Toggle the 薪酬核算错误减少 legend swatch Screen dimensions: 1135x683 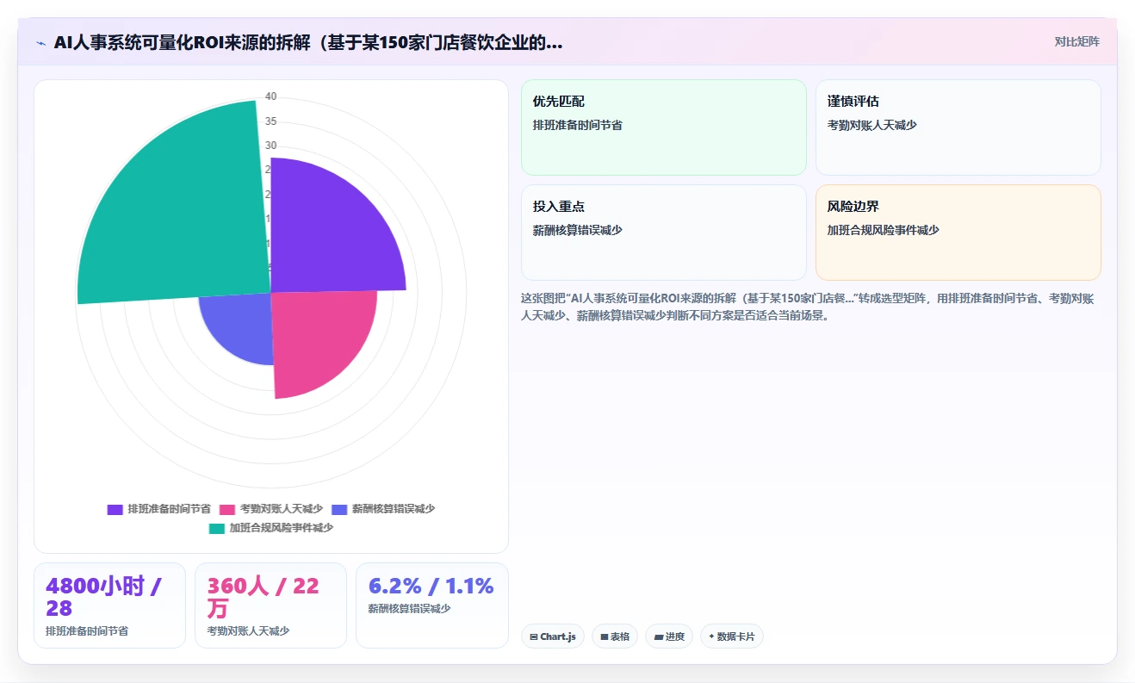point(339,509)
